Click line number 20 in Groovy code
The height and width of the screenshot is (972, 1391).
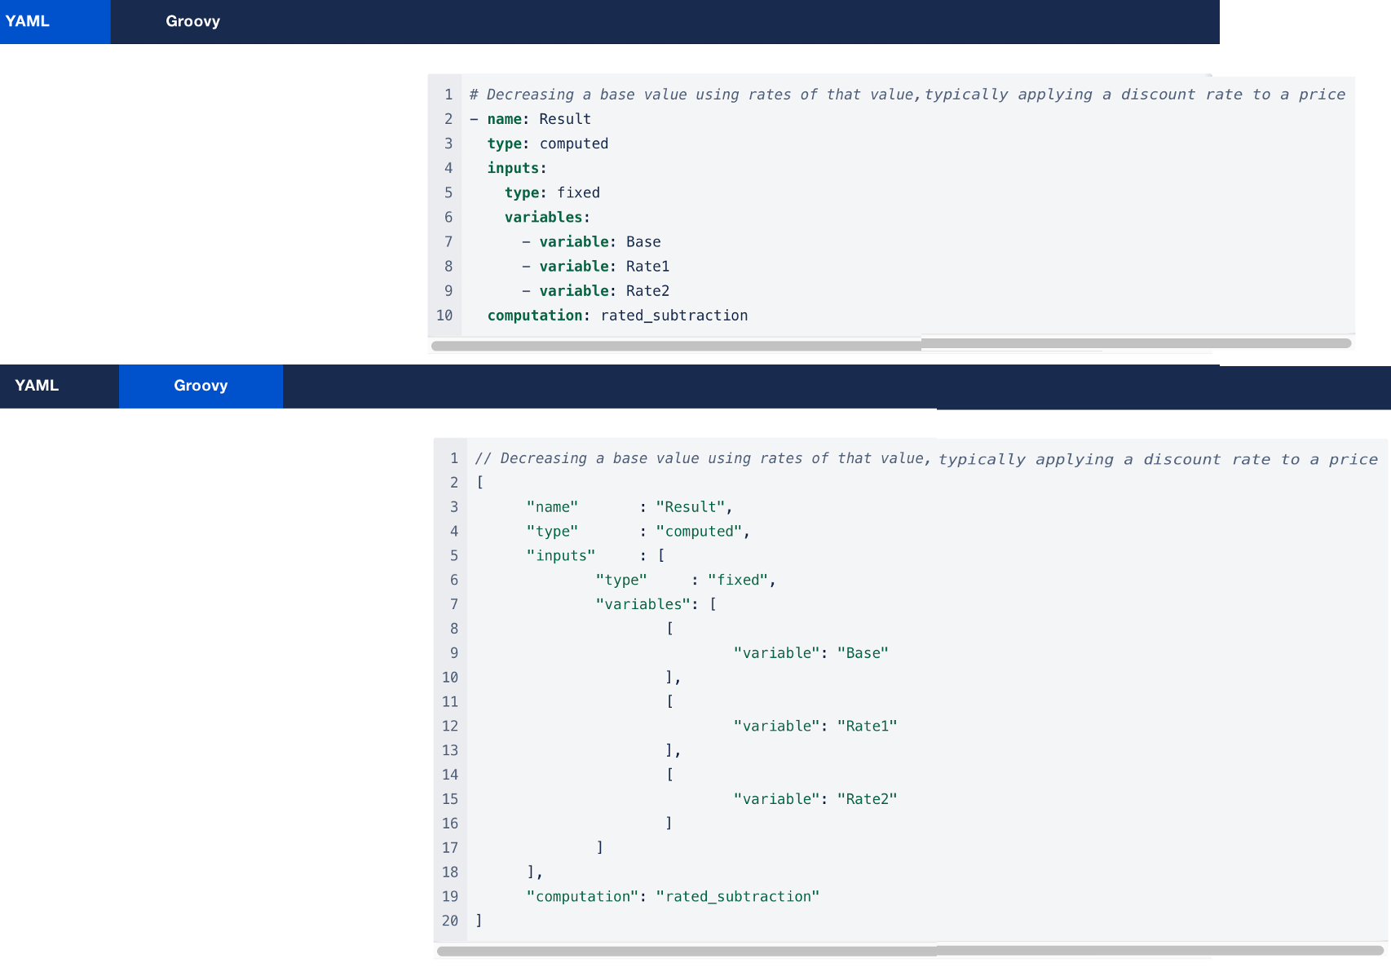click(450, 921)
